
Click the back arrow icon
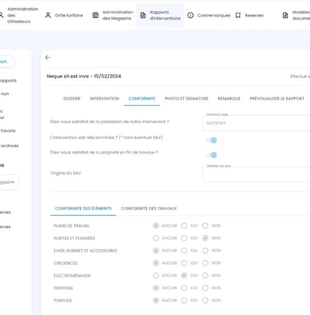48,57
